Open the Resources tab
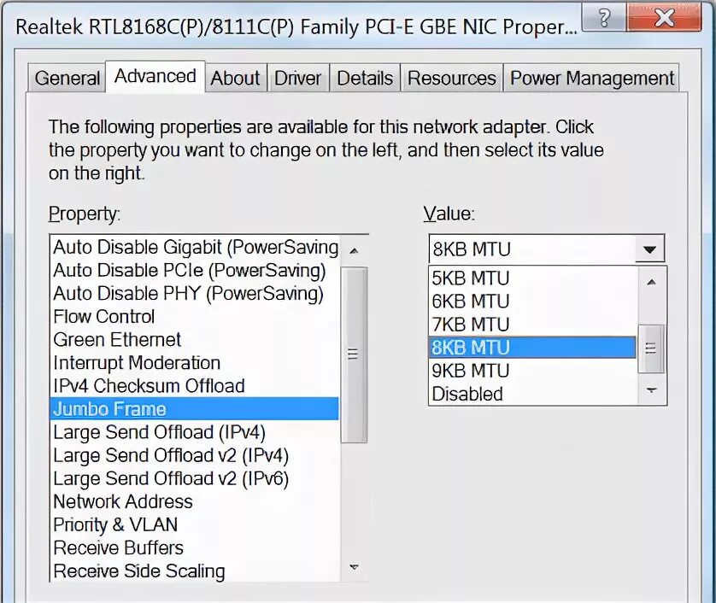The image size is (716, 603). pyautogui.click(x=452, y=78)
